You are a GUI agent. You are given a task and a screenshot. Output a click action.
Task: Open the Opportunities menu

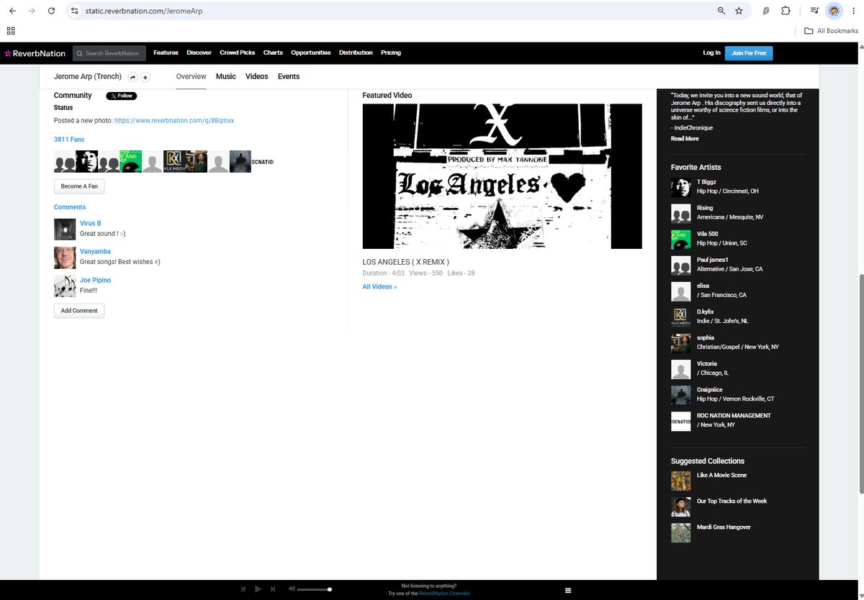(311, 53)
